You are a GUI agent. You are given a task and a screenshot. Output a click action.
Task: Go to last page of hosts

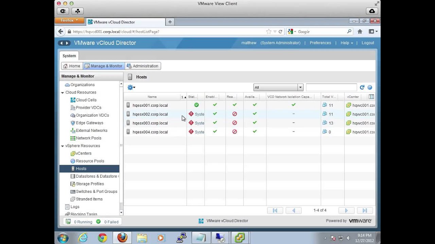coord(365,210)
